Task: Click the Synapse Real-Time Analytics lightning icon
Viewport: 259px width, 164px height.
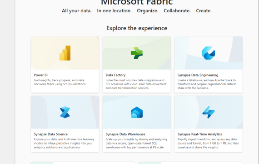Action: point(209,112)
